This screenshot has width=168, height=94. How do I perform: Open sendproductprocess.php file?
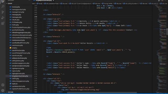coord(21,66)
